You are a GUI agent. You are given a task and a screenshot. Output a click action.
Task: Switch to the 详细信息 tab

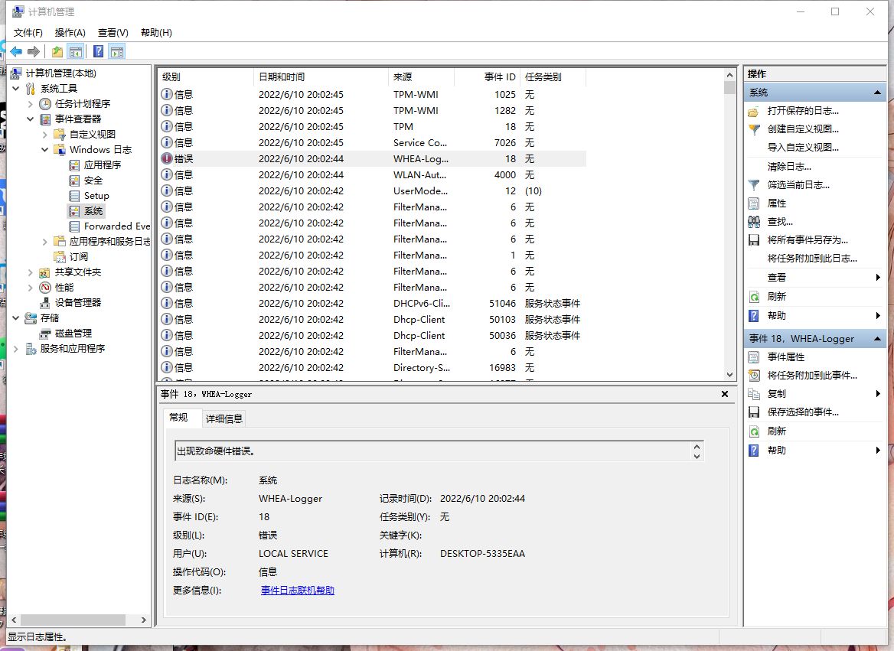[x=223, y=418]
